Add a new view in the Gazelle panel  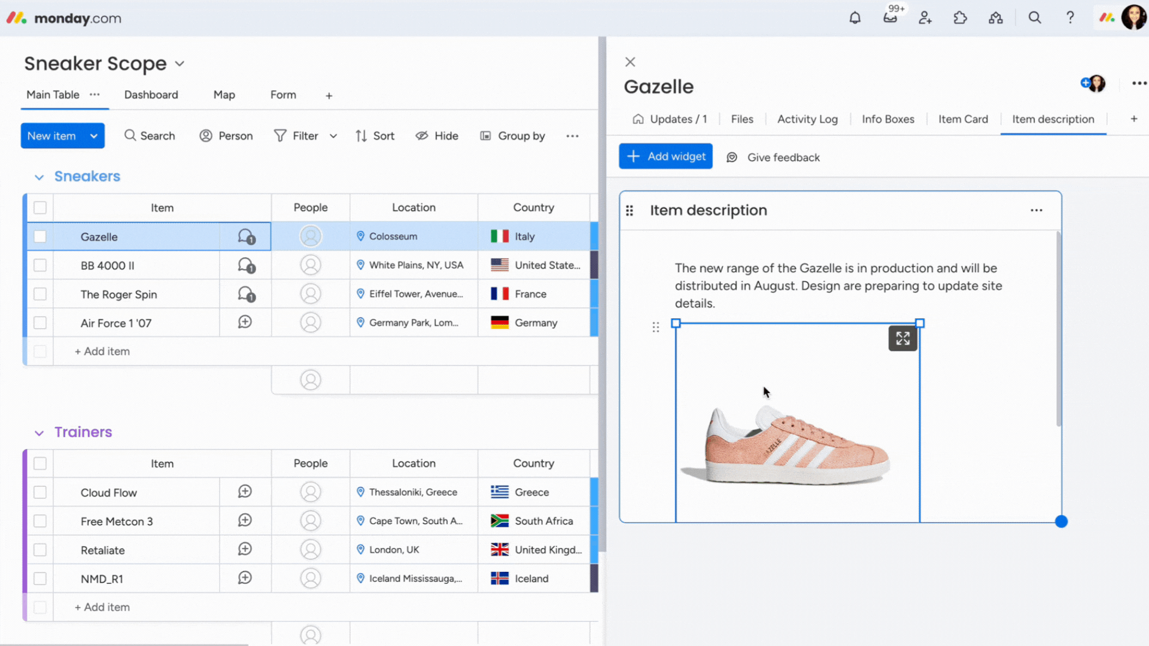coord(1133,119)
